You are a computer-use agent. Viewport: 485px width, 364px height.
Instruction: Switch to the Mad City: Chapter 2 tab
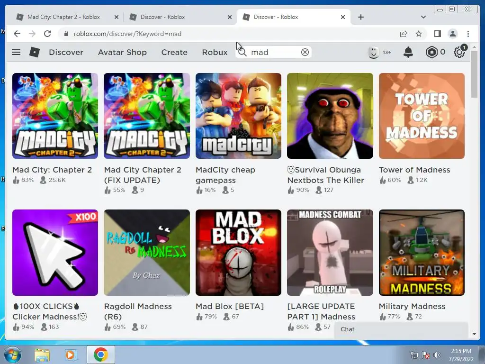63,17
